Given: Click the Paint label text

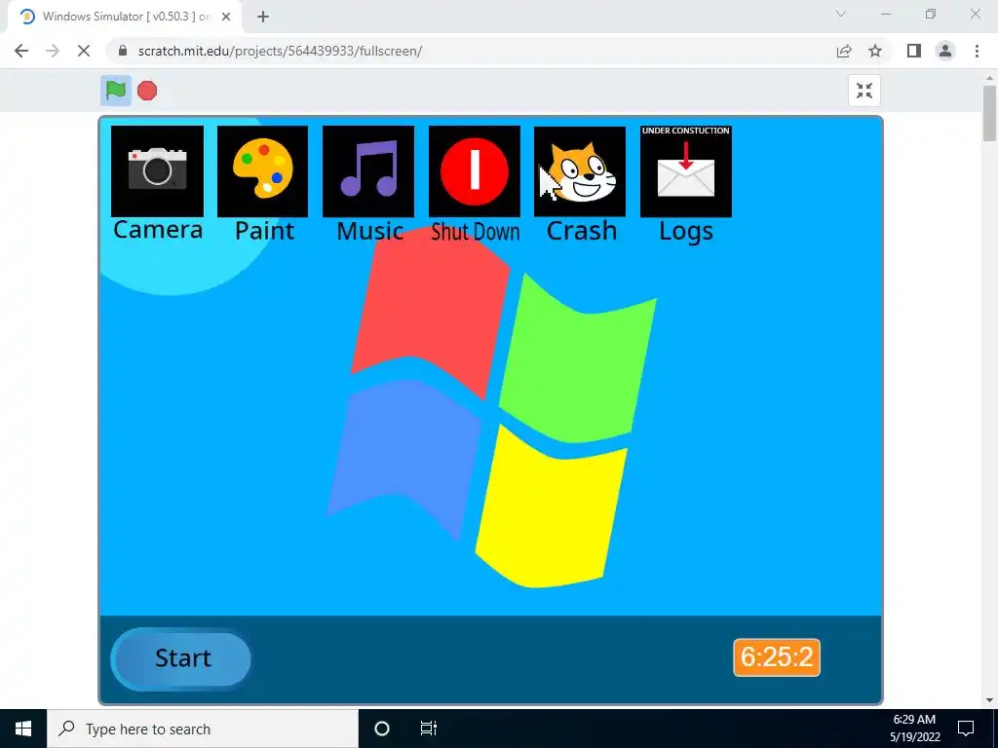Looking at the screenshot, I should click(x=265, y=231).
